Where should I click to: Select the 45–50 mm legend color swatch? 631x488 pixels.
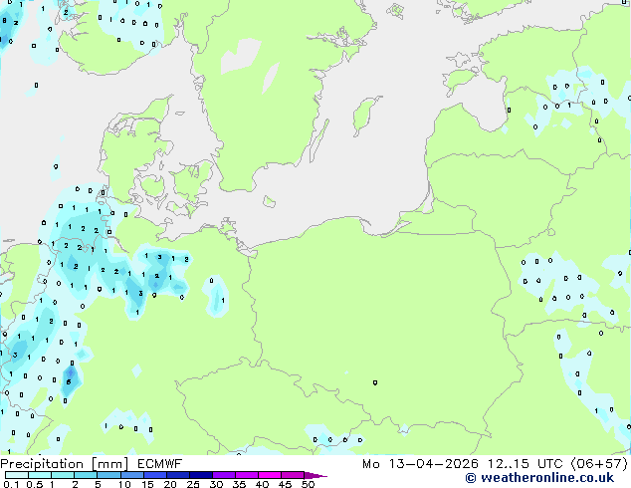click(x=293, y=475)
